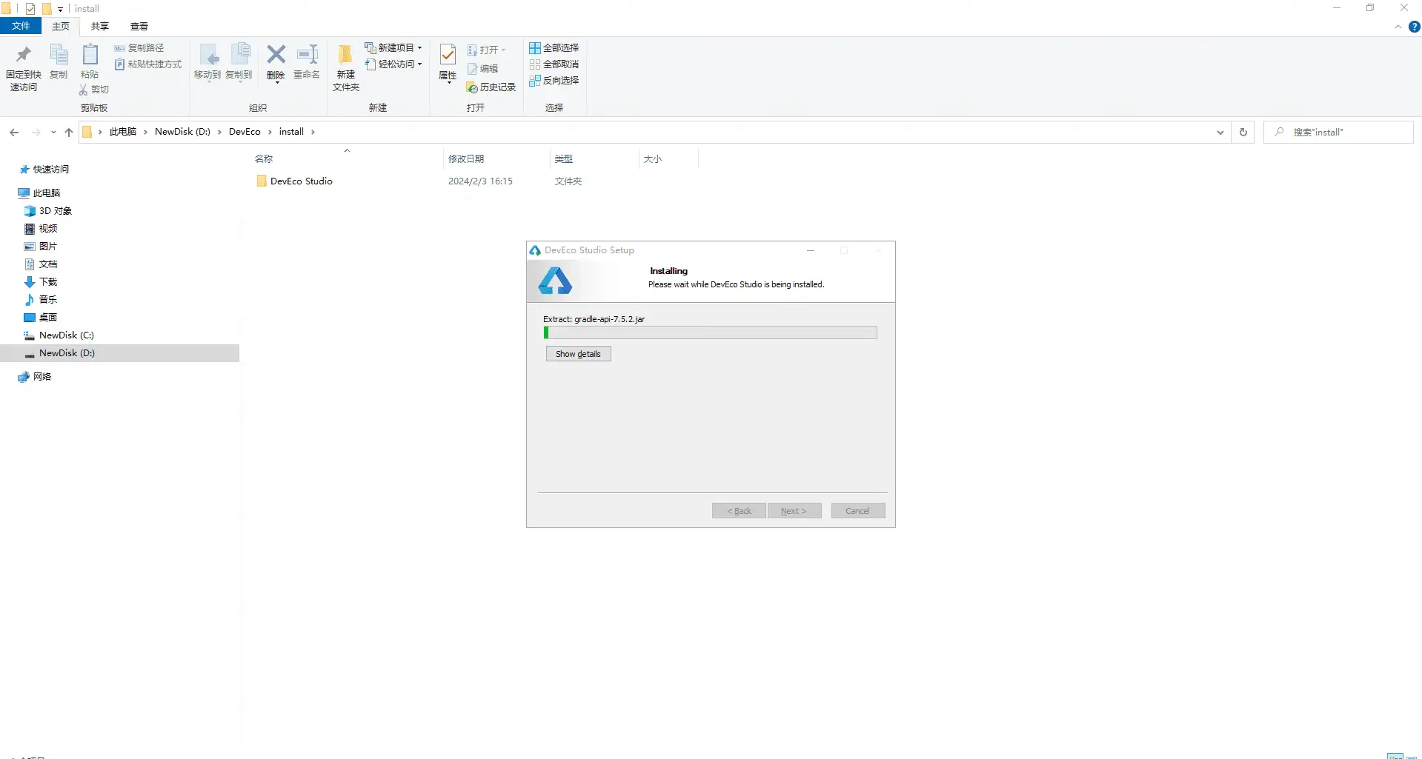
Task: Click the Up one level arrow
Action: 69,133
